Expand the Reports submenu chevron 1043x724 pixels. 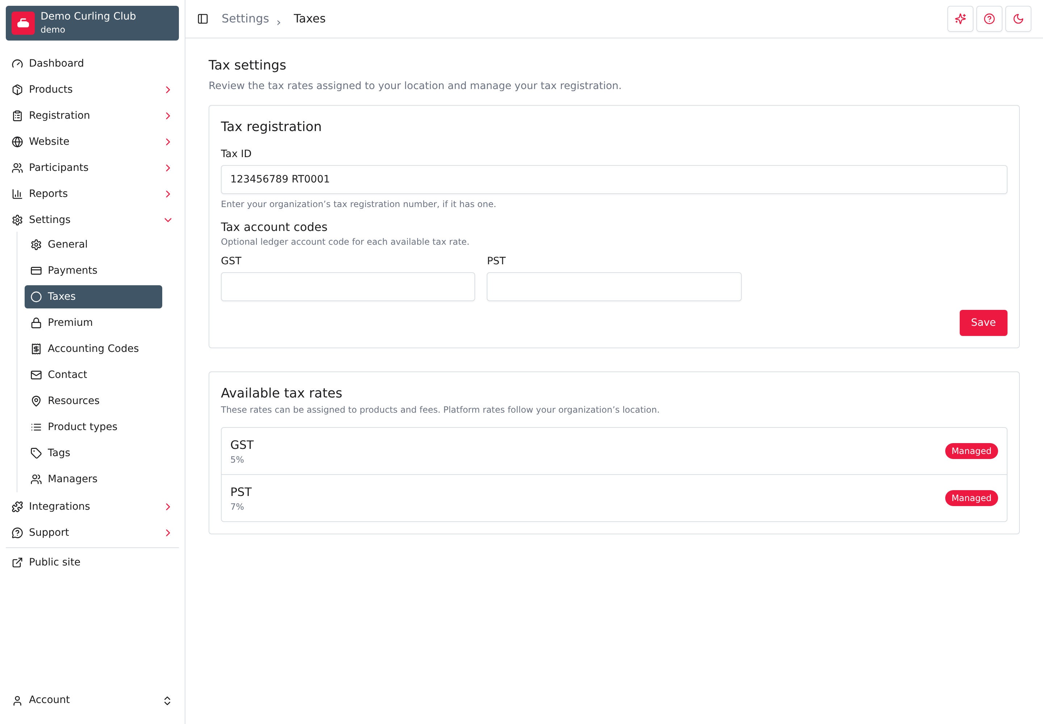(168, 194)
